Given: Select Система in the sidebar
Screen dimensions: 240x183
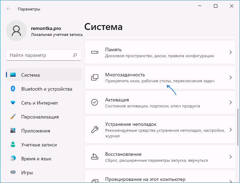Looking at the screenshot, I should [x=44, y=75].
